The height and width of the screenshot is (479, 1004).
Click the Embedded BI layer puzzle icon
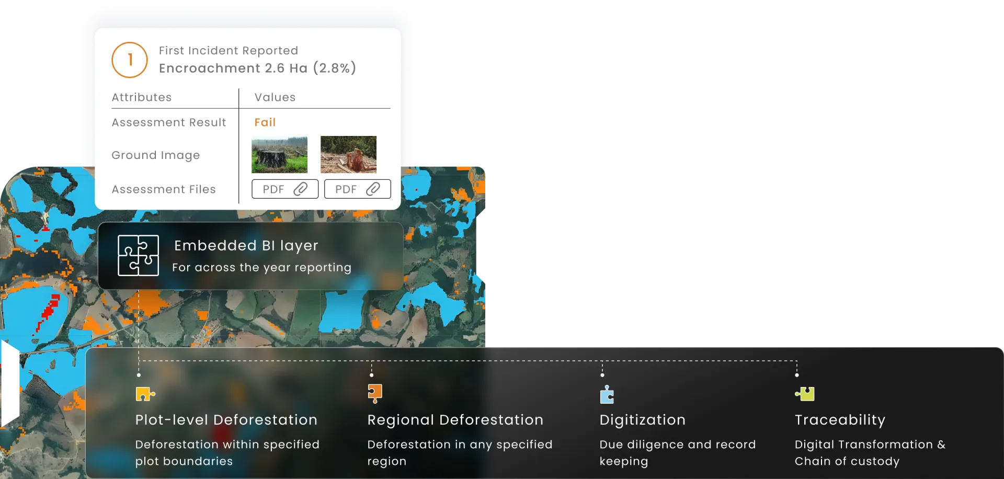tap(138, 255)
